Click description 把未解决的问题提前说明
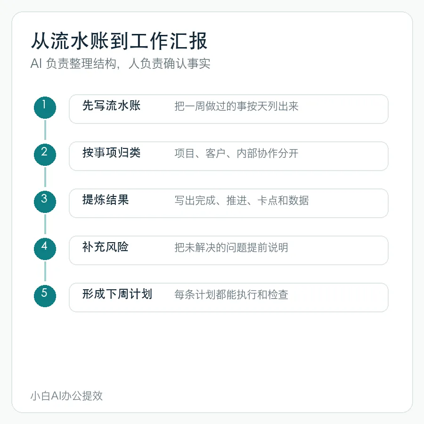424x424 pixels. tap(231, 247)
